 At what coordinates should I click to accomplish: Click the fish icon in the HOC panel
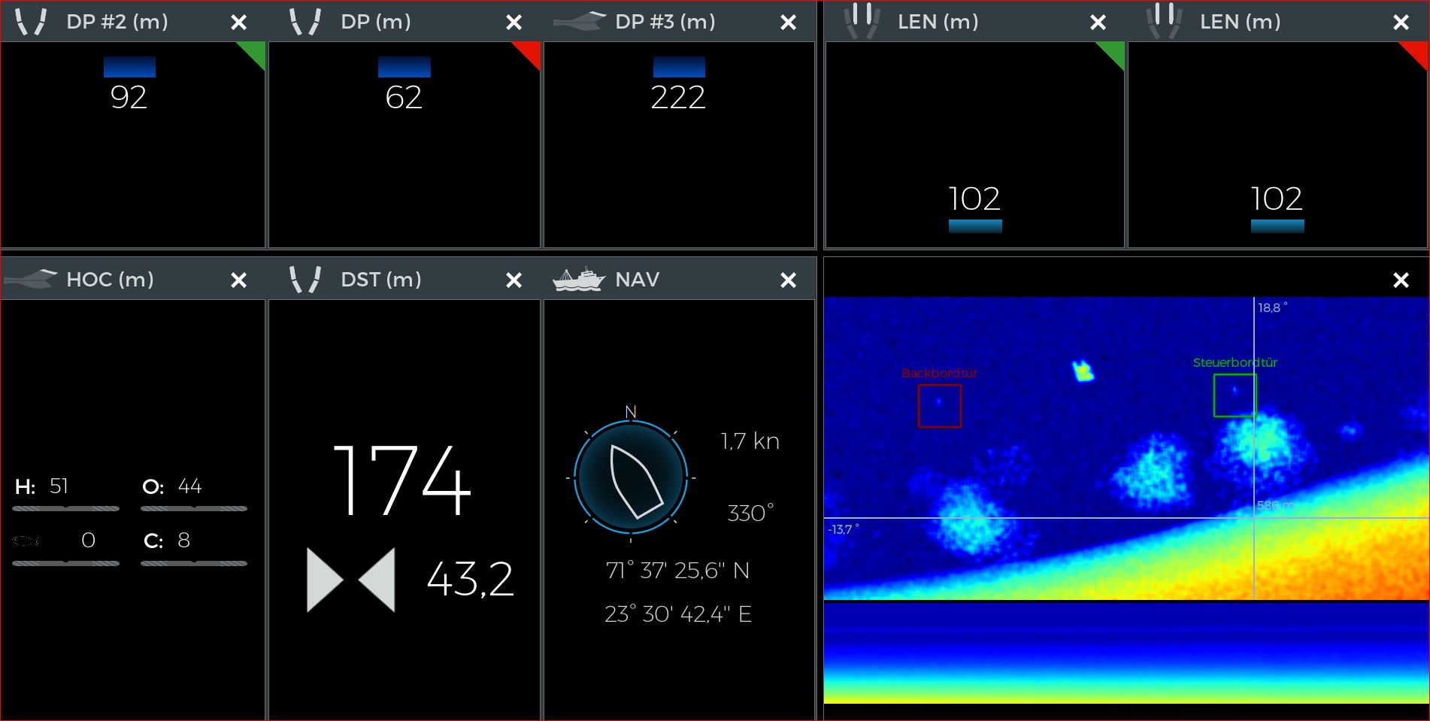pyautogui.click(x=27, y=541)
